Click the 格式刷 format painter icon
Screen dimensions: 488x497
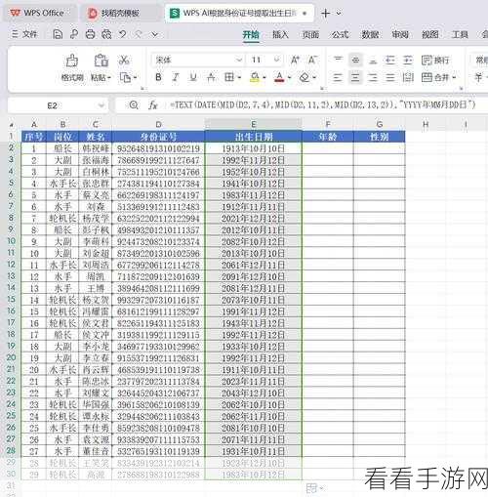[72, 61]
